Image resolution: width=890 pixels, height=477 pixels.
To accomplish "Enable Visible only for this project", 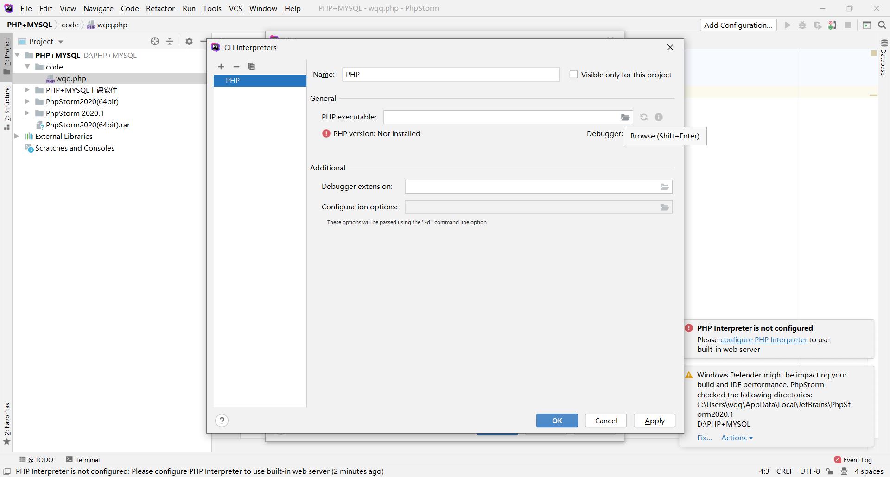I will click(574, 75).
